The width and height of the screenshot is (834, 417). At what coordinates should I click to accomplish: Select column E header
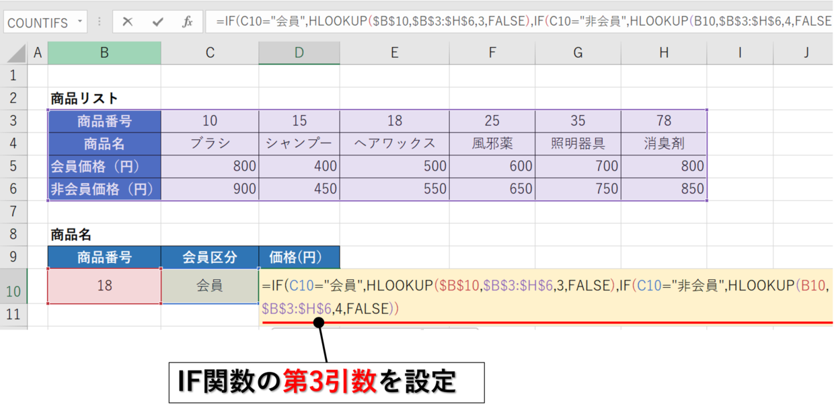click(x=394, y=53)
